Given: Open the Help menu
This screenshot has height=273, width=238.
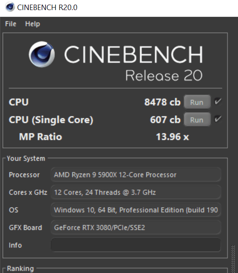Looking at the screenshot, I should tap(33, 24).
